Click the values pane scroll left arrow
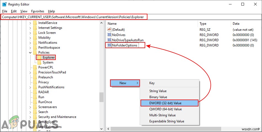Screen dimensions: 262x132 pos(108,129)
